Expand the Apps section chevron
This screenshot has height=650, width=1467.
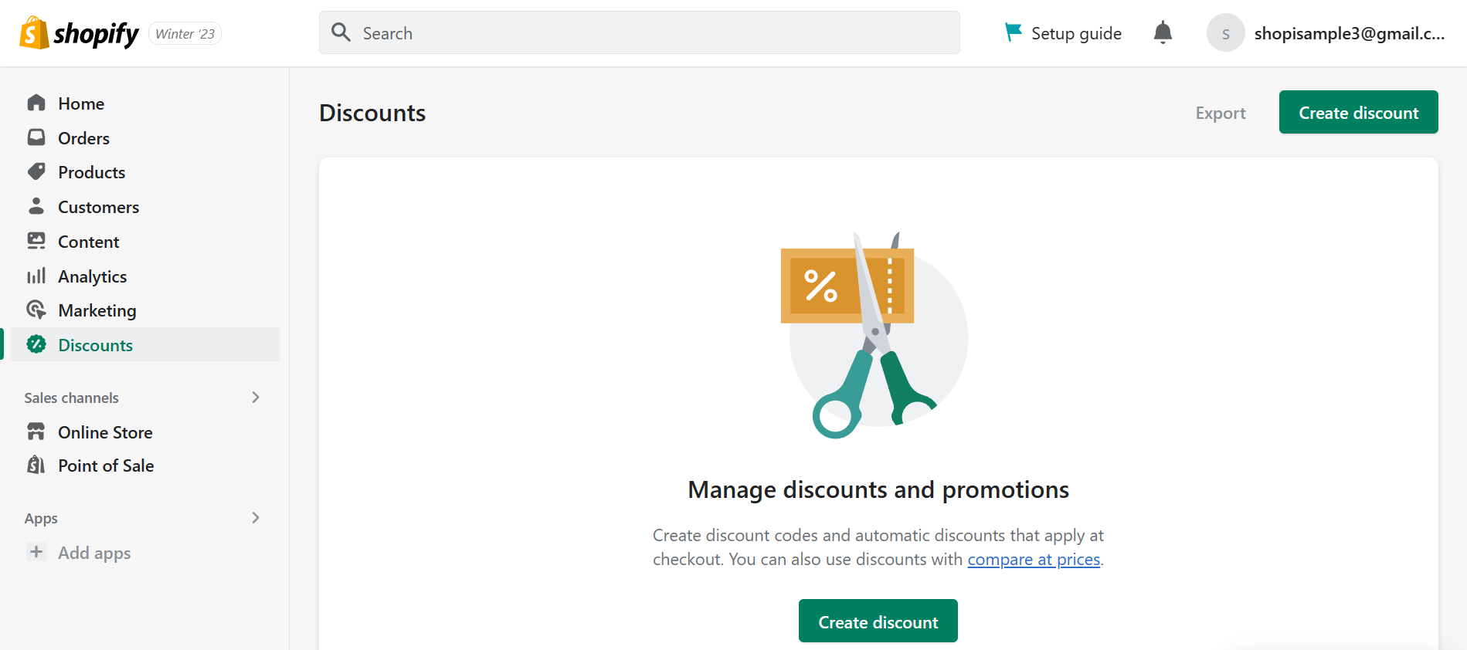256,517
